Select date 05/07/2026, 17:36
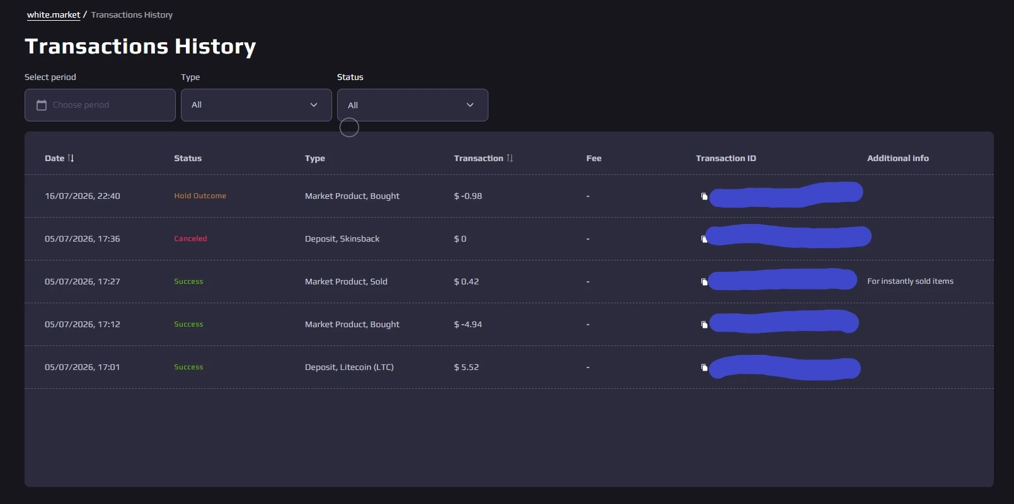The width and height of the screenshot is (1014, 504). click(x=83, y=238)
